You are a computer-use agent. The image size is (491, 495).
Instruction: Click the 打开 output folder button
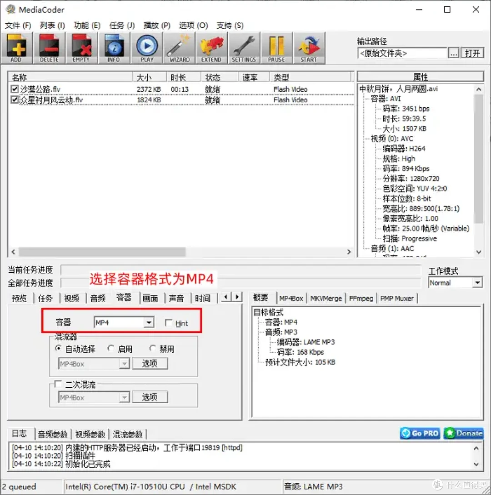[x=472, y=53]
